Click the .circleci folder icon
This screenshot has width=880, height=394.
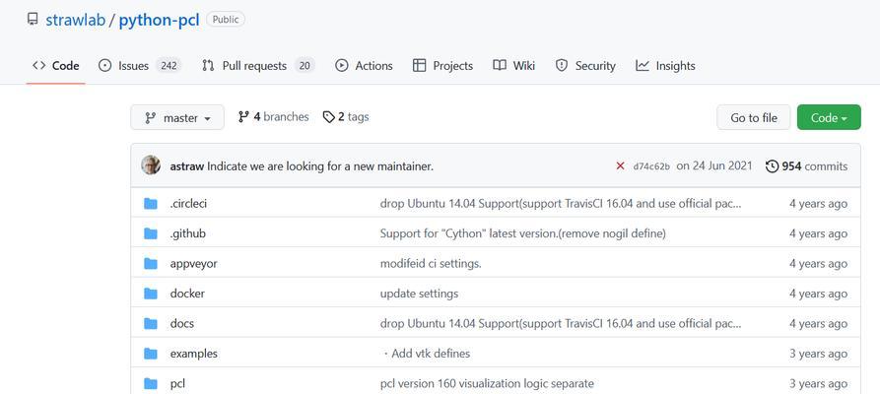click(151, 204)
